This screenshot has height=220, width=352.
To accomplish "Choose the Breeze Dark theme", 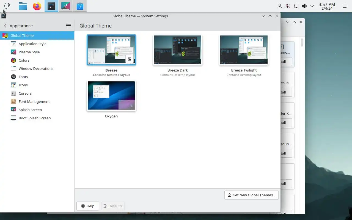I will click(x=178, y=50).
